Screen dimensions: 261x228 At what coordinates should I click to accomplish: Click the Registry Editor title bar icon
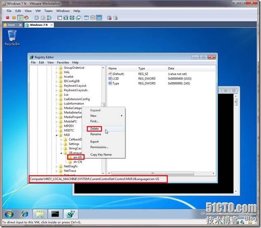[x=32, y=57]
